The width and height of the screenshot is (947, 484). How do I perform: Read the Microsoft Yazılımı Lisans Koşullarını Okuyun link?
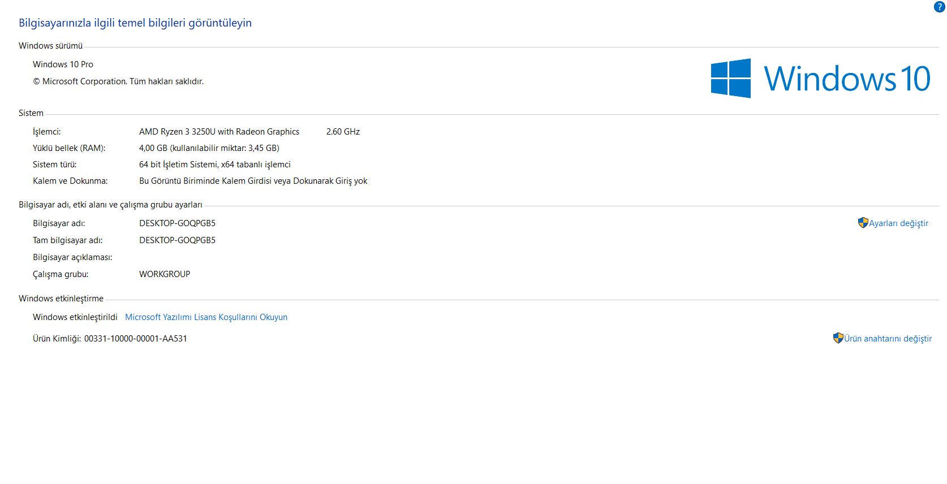(206, 317)
